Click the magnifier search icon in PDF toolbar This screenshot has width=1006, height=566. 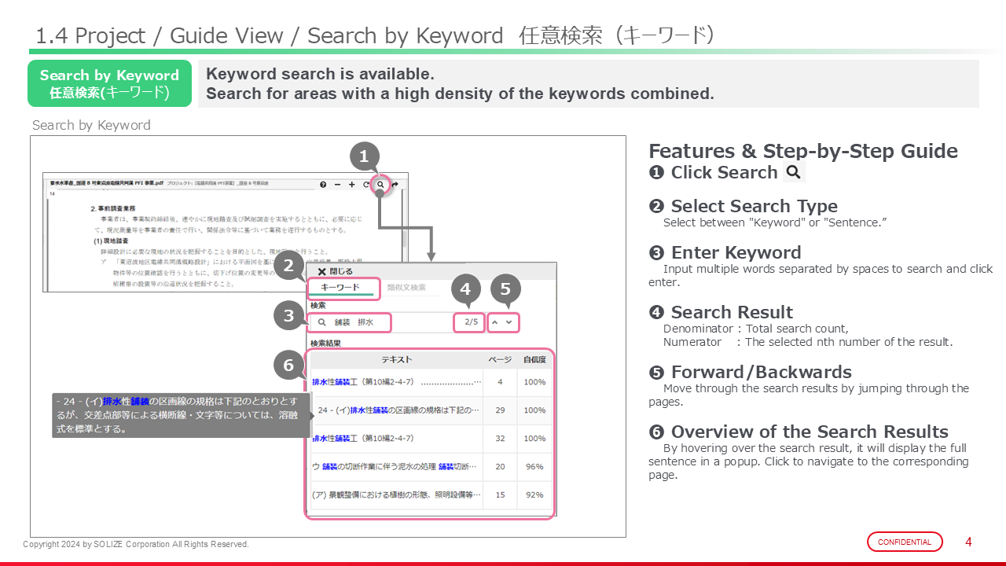(380, 185)
